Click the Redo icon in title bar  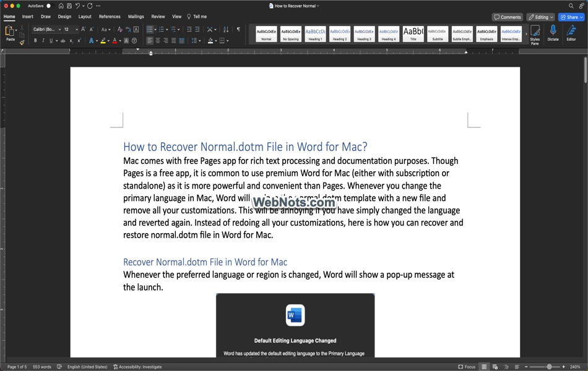coord(90,6)
